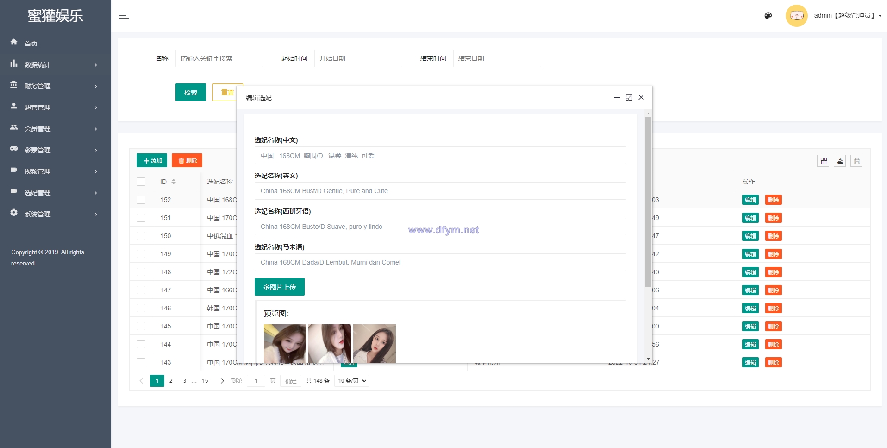Screen dimensions: 887x448
Task: Open the 首页 menu item
Action: [x=56, y=43]
